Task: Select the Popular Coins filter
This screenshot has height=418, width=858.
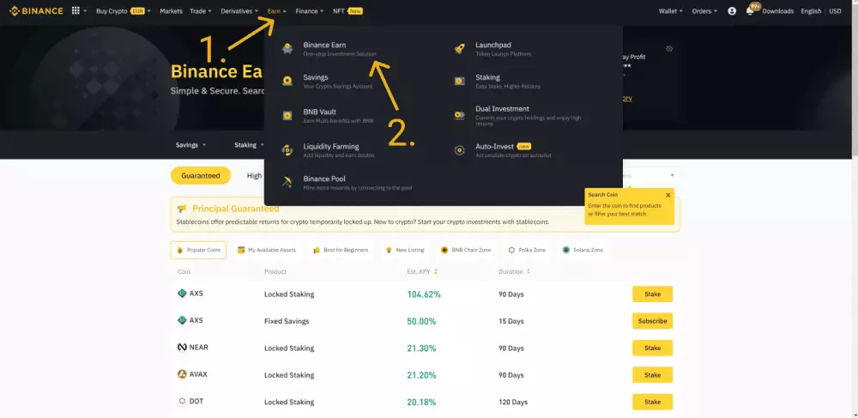Action: [x=198, y=250]
